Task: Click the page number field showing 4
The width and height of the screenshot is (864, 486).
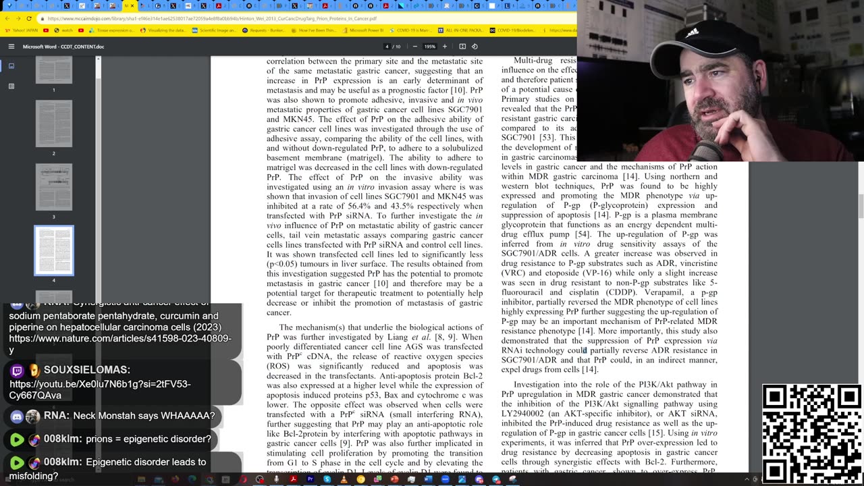Action: click(387, 47)
